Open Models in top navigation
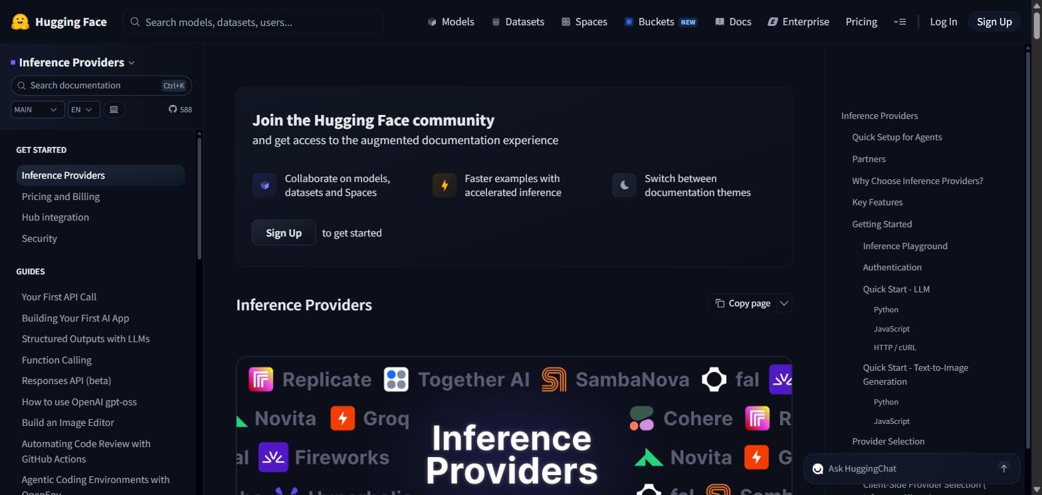 tap(451, 22)
